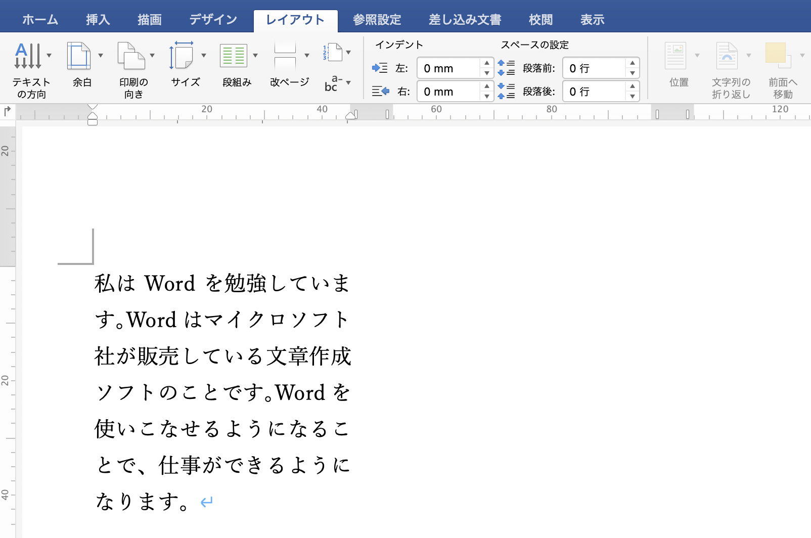This screenshot has height=538, width=811.
Task: Expand the テキストの方向 dropdown arrow
Action: (49, 56)
